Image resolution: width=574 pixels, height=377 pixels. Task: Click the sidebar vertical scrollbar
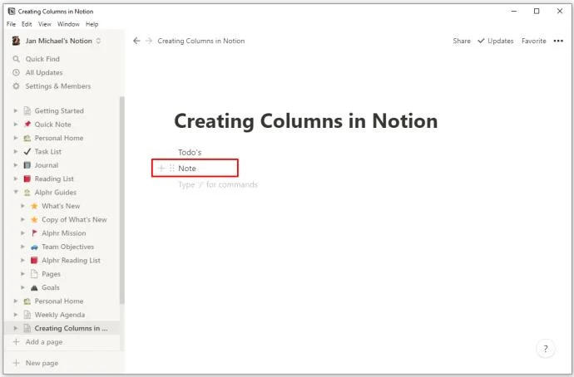click(122, 200)
